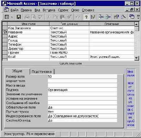This screenshot has height=138, width=141.
Task: Click the Print toolbar icon
Action: click(27, 17)
